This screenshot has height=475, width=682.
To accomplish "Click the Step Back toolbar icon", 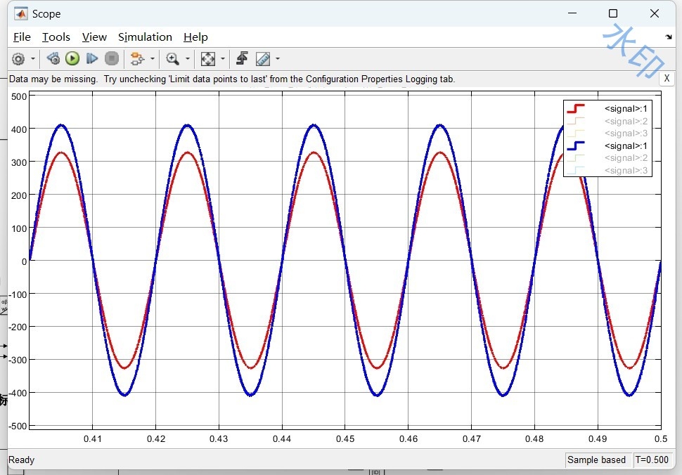I will (x=53, y=58).
